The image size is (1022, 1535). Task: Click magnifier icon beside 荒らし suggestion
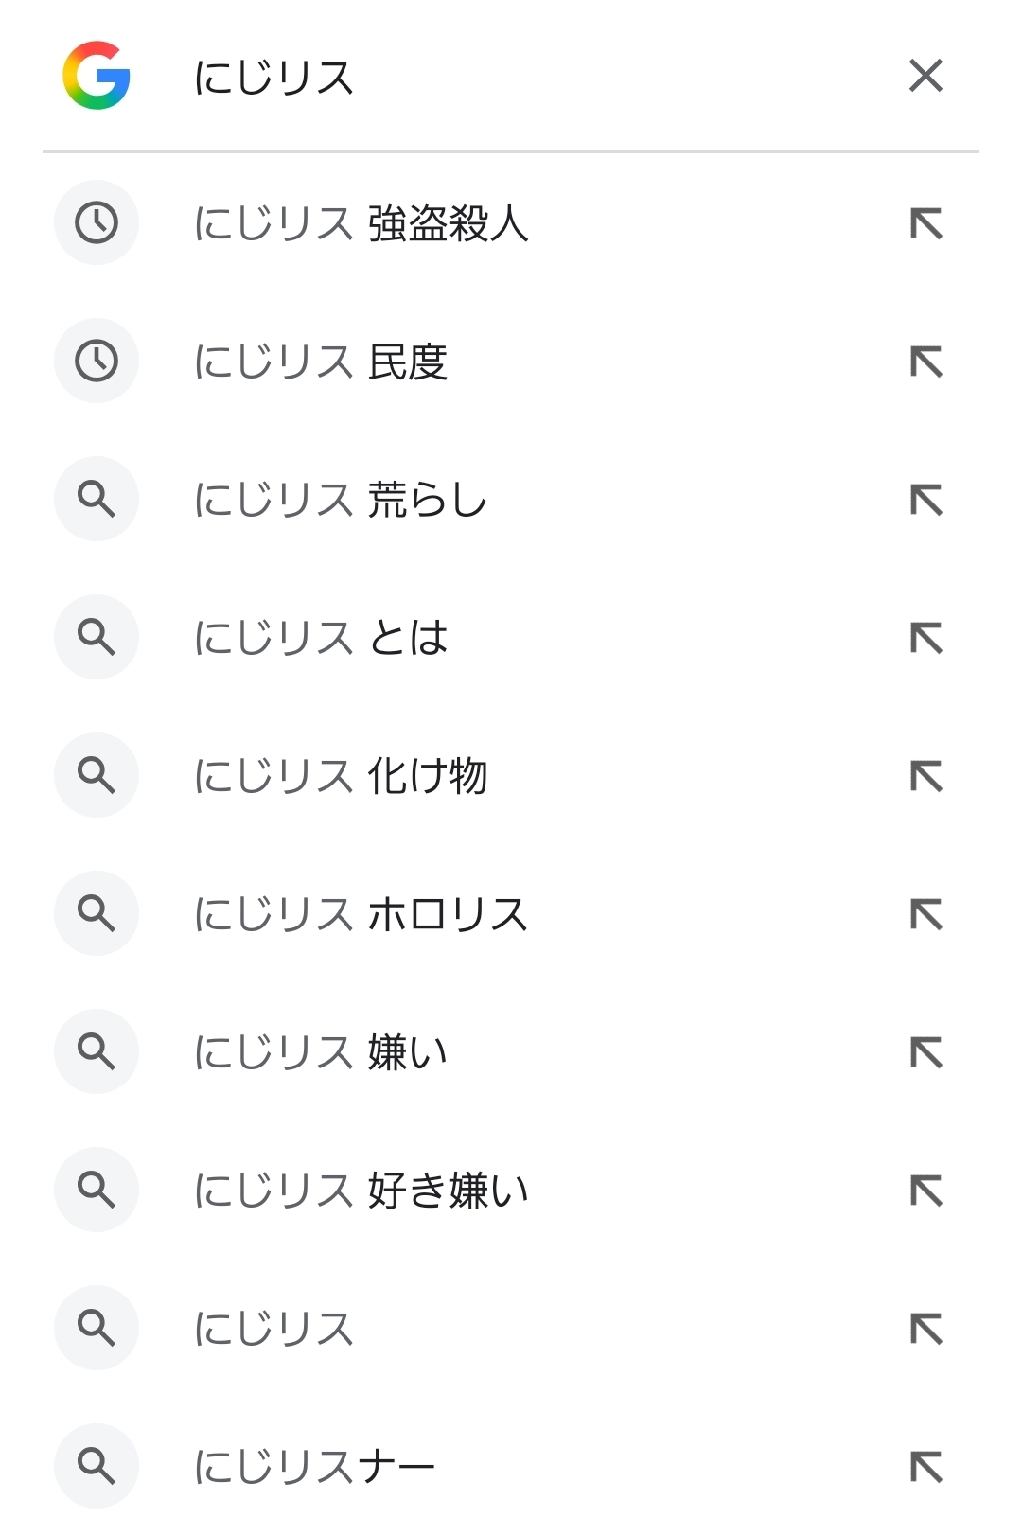pyautogui.click(x=97, y=499)
